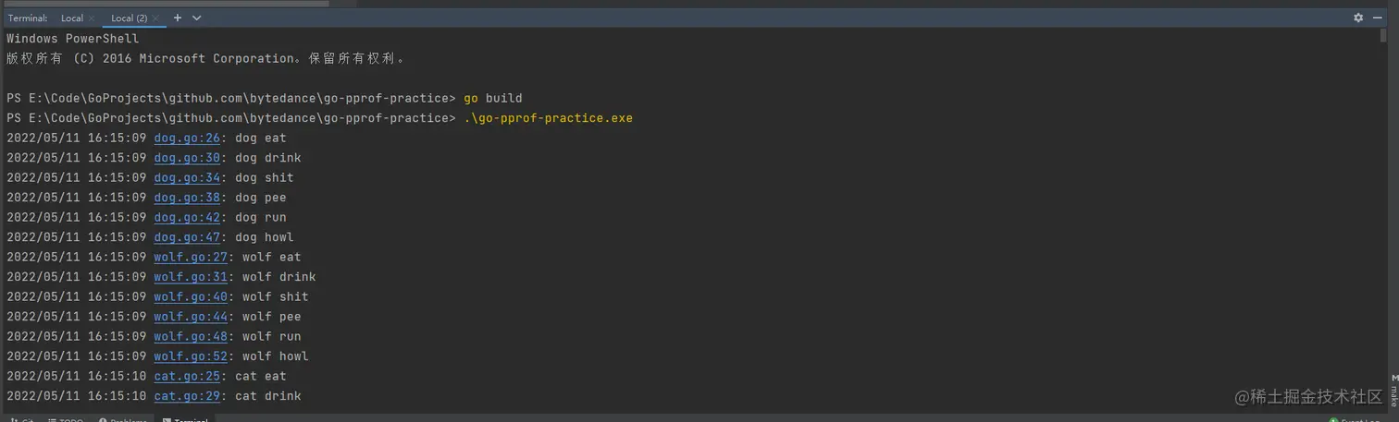This screenshot has height=422, width=1399.
Task: Click the terminal vertical scrollbar
Action: [1383, 37]
